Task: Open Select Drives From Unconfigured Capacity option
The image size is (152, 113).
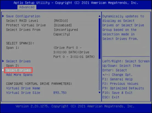Action: [x=66, y=32]
